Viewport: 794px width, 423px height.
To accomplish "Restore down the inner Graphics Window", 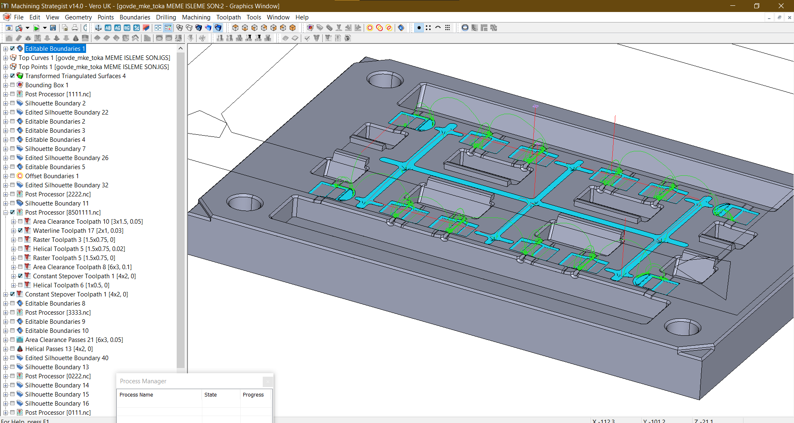I will pos(779,17).
